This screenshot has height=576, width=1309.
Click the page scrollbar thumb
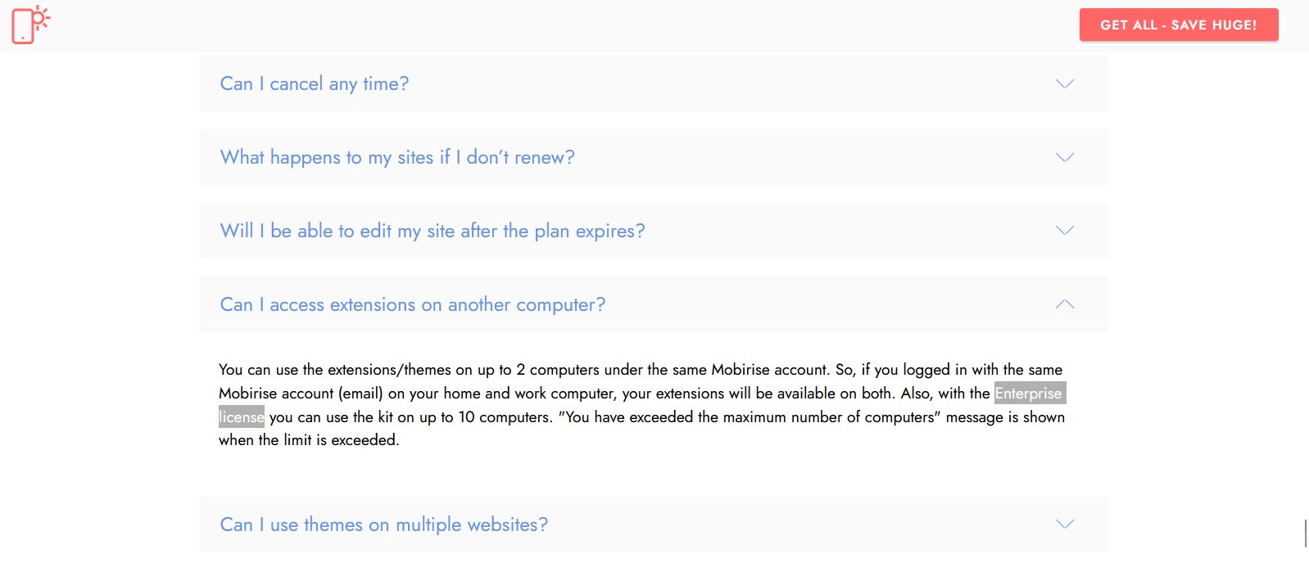tap(1305, 533)
